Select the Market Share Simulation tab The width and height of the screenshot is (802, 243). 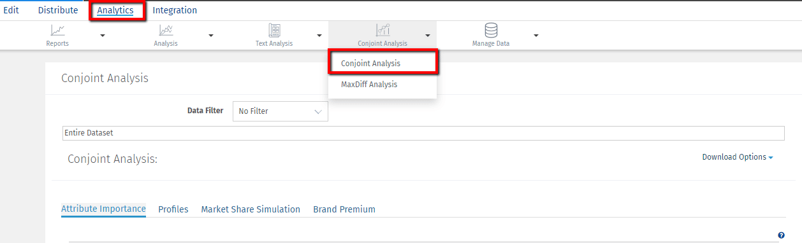(251, 209)
